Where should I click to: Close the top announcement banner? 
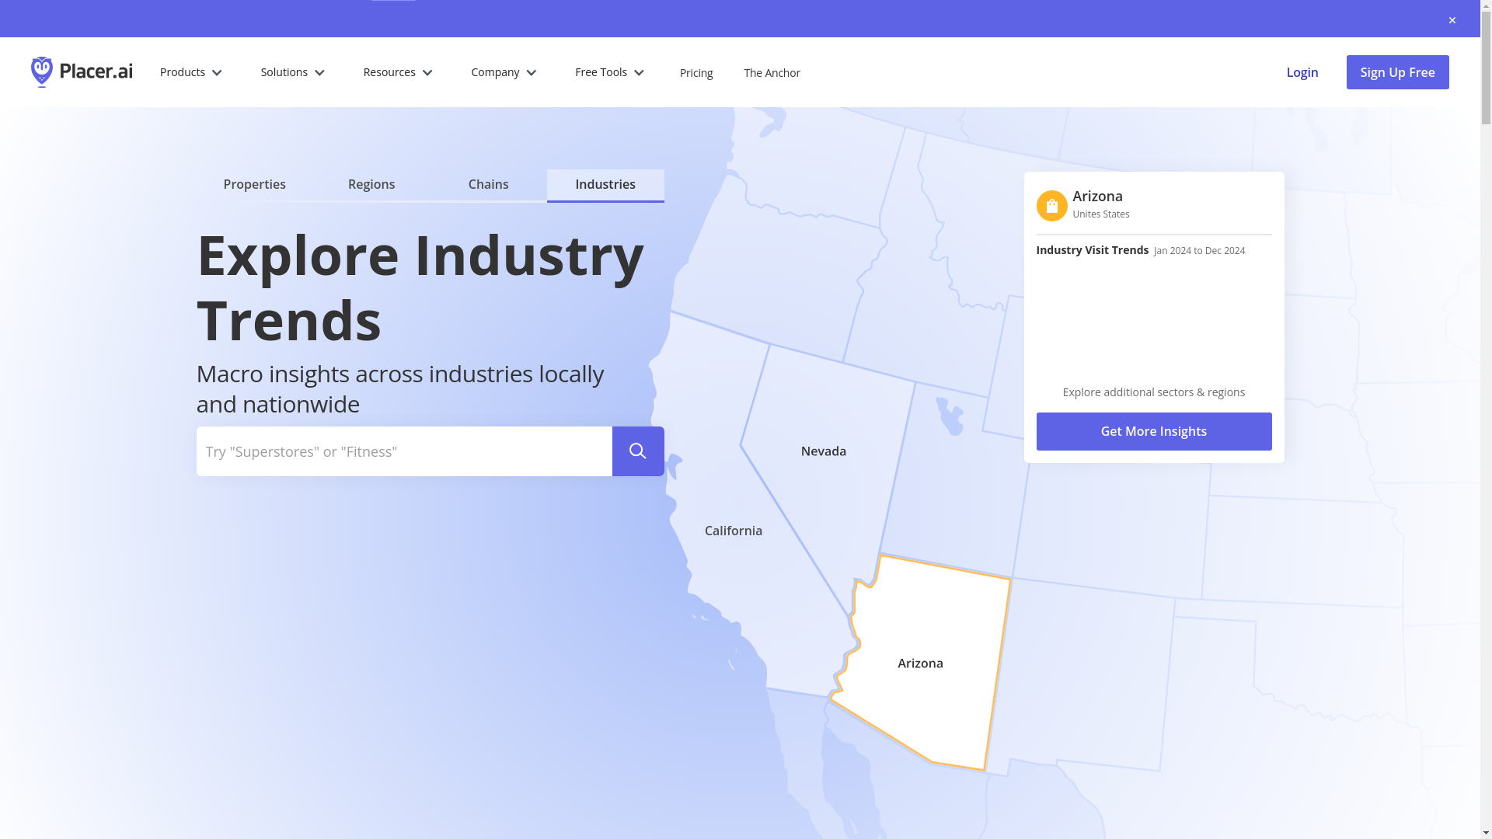(x=1452, y=20)
